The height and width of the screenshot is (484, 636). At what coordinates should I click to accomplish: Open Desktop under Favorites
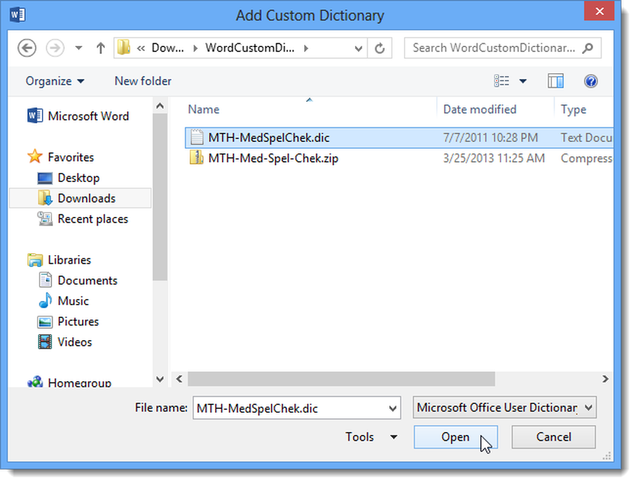coord(78,177)
